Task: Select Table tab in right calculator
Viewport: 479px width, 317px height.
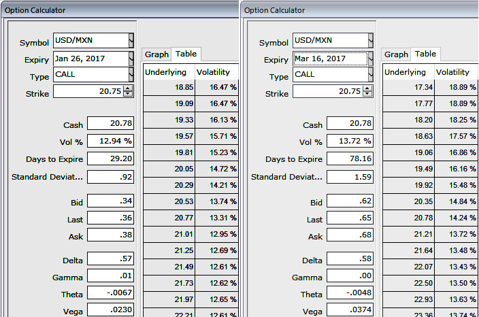Action: point(425,54)
